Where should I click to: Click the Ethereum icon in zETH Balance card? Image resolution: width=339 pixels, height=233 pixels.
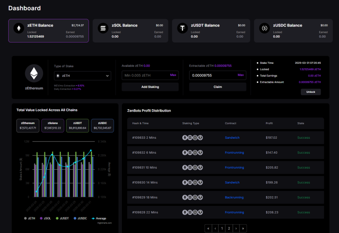(19, 28)
